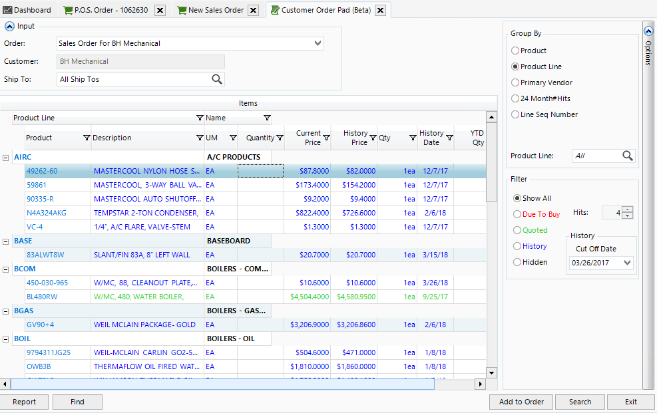Screen dimensions: 657x413
Task: Click the filter icon on Name column
Action: pos(267,118)
